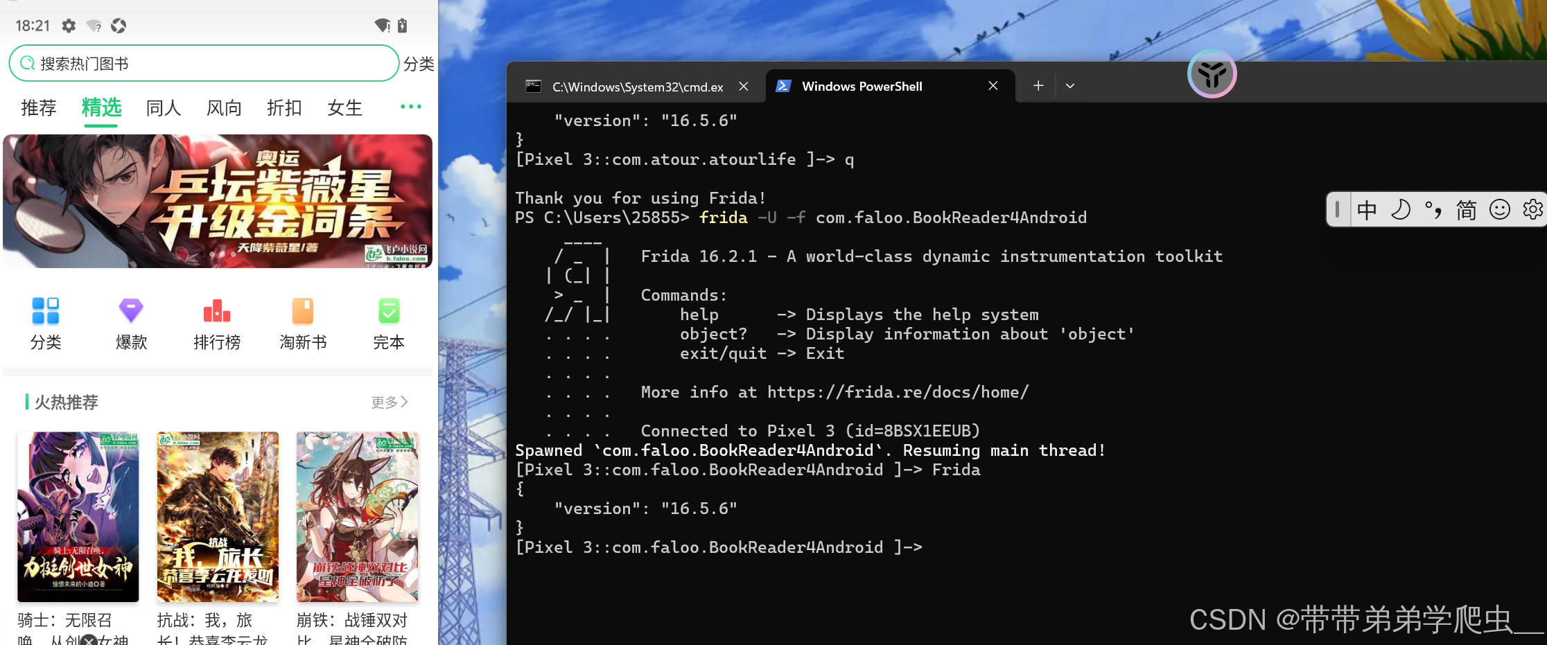Switch to 推荐 tab
1547x645 pixels.
click(39, 108)
